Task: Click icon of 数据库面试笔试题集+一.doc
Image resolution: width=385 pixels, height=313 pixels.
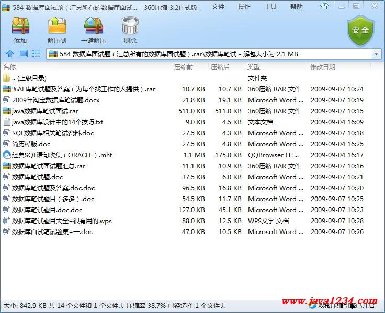Action: pos(7,231)
